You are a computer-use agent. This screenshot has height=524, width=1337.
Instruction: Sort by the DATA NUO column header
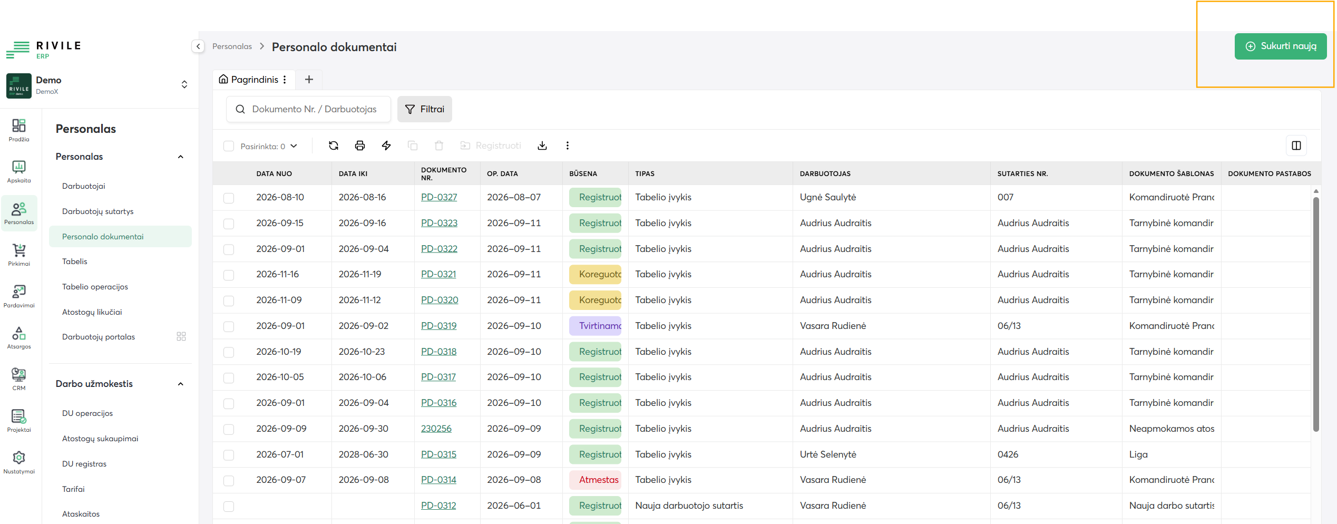click(x=274, y=173)
